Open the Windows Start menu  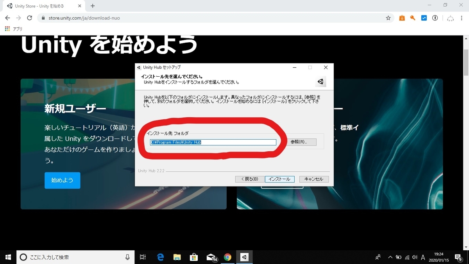pos(8,257)
